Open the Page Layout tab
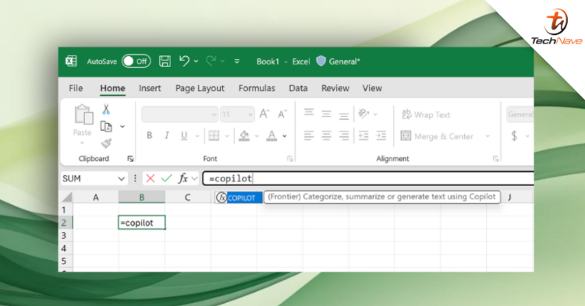 [x=200, y=88]
